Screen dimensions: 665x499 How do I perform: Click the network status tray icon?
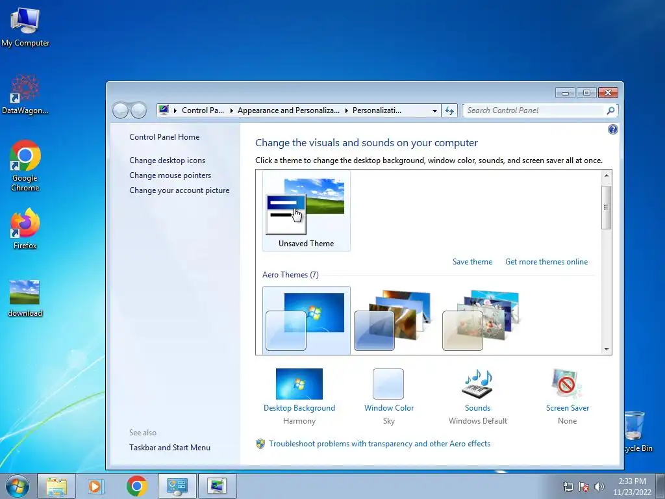(x=568, y=487)
